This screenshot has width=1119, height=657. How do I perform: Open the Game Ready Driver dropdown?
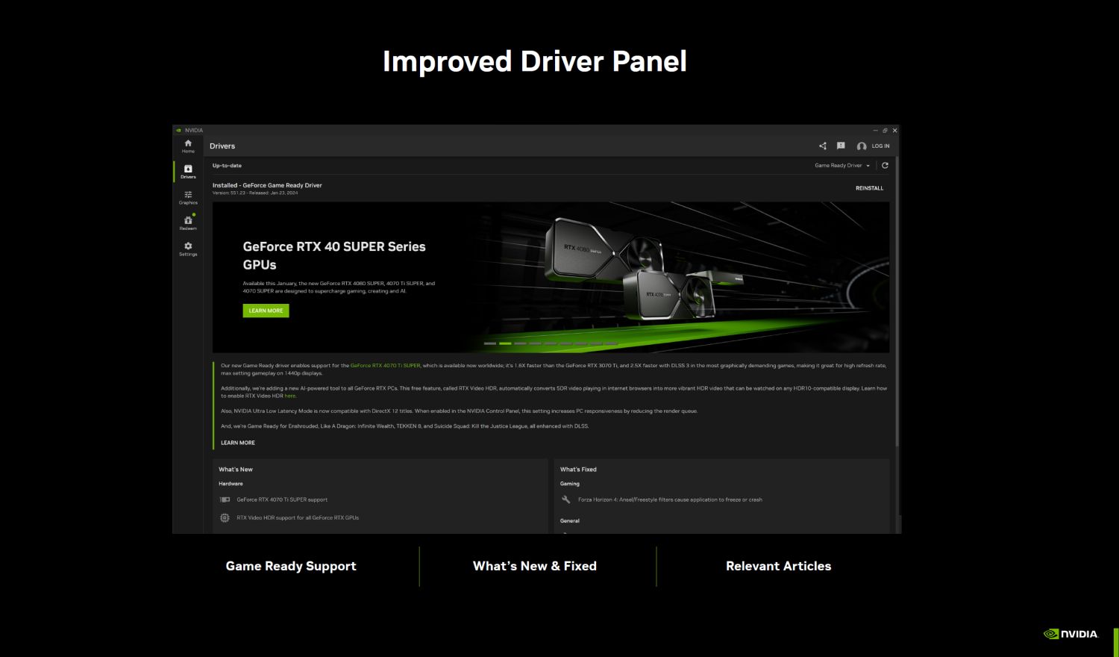tap(842, 166)
